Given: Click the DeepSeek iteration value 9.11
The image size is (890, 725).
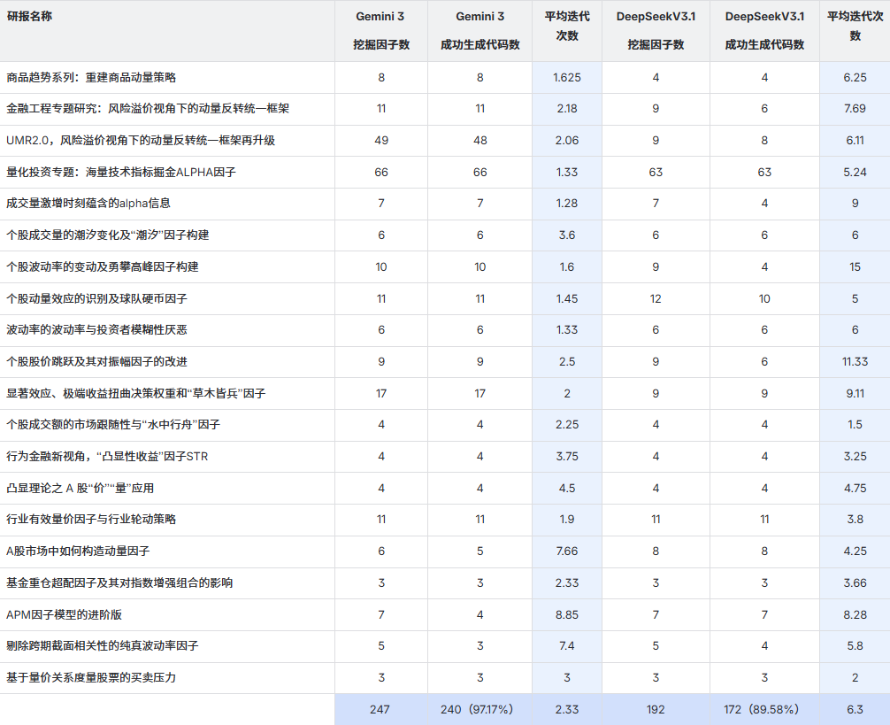Looking at the screenshot, I should coord(855,393).
